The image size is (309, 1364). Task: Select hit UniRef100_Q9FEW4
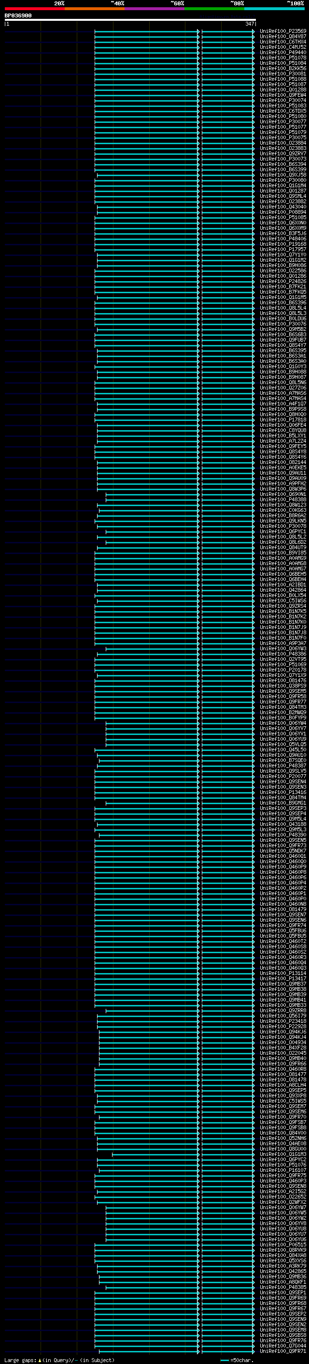(x=283, y=95)
